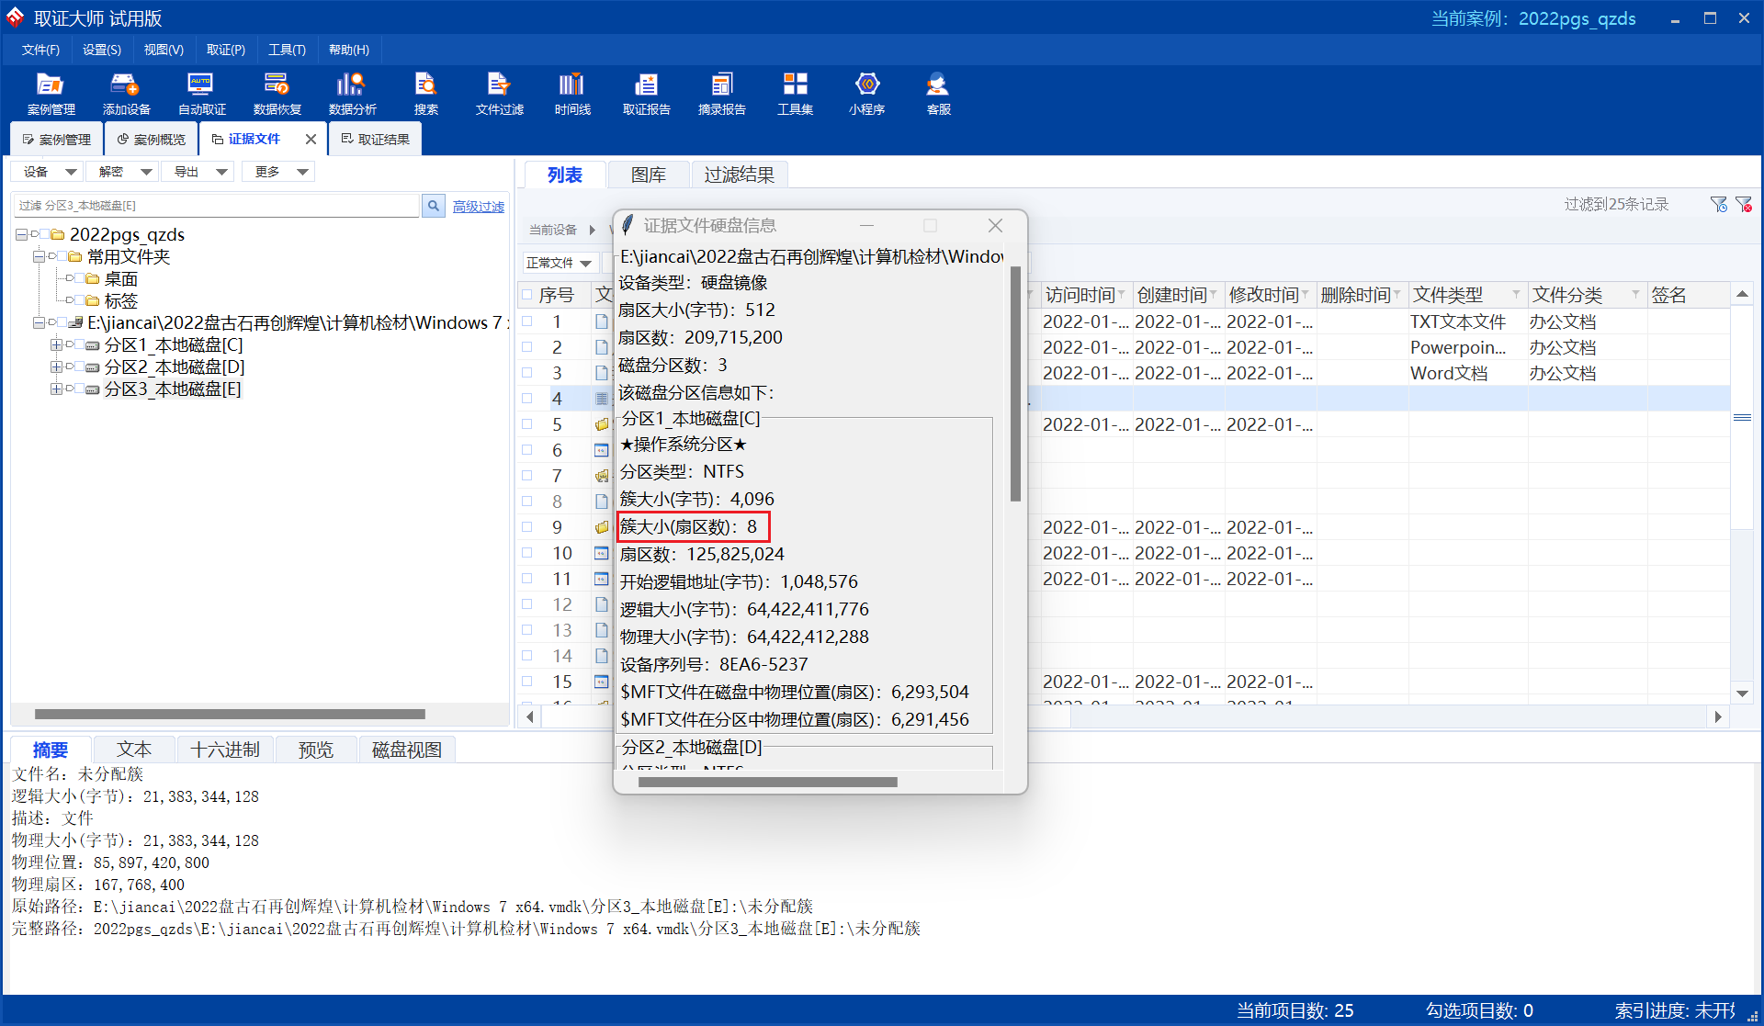Click the tree panel horizontal scrollbar

tap(230, 714)
